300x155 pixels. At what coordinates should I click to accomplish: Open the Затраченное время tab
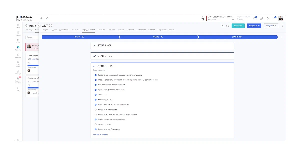tap(166, 30)
